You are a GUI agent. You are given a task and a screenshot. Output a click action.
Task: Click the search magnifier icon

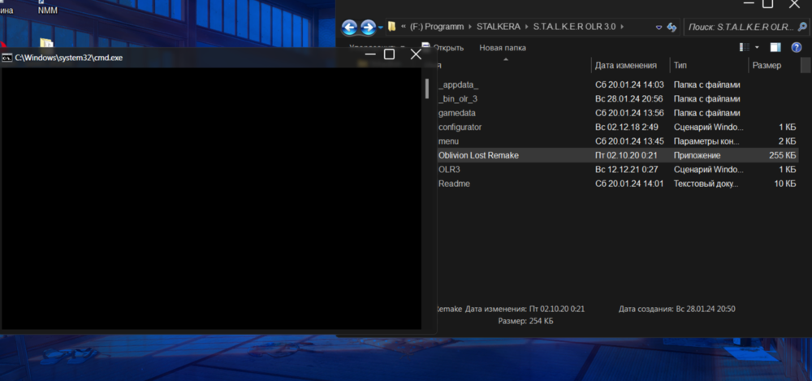801,27
